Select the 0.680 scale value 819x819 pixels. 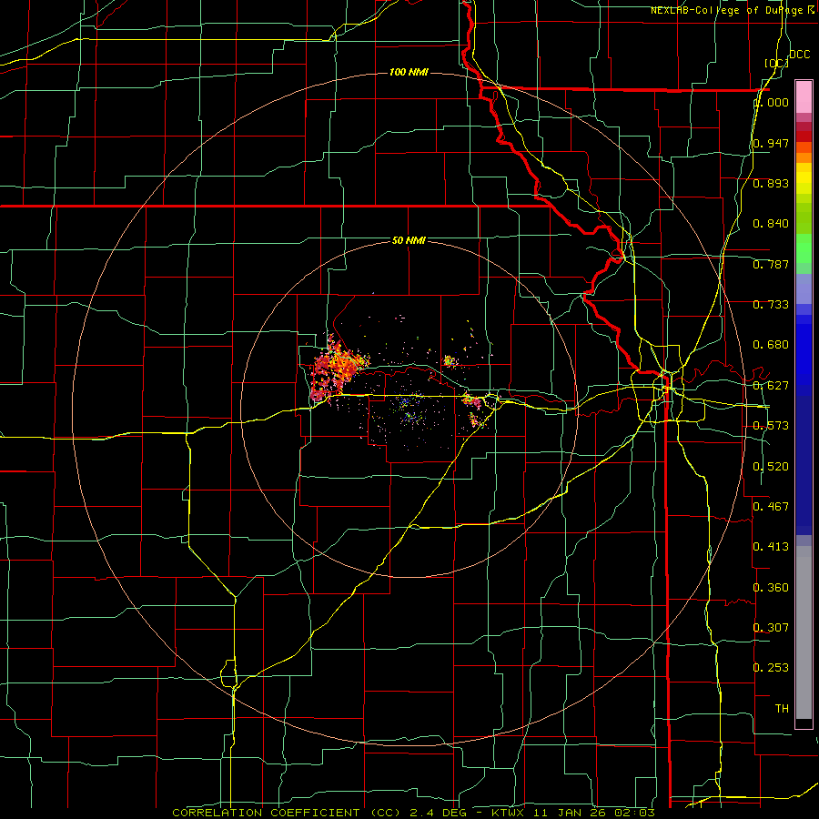coord(771,345)
